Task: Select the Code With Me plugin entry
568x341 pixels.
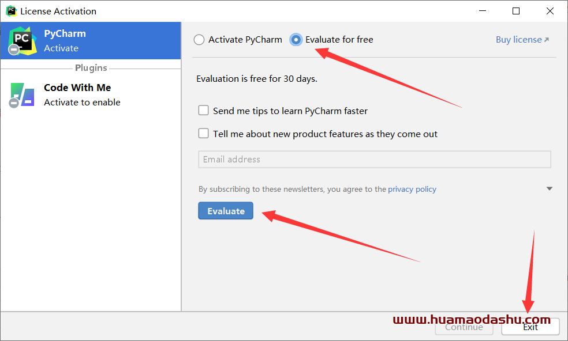Action: click(x=91, y=94)
